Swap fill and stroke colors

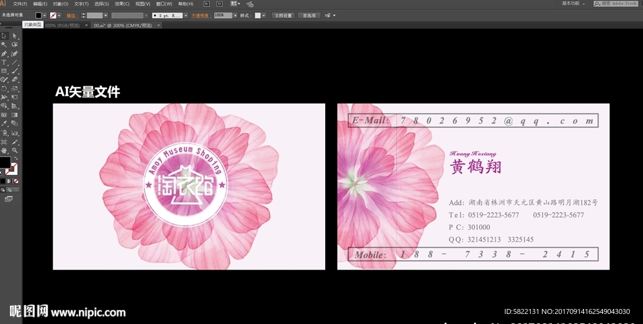[x=16, y=159]
